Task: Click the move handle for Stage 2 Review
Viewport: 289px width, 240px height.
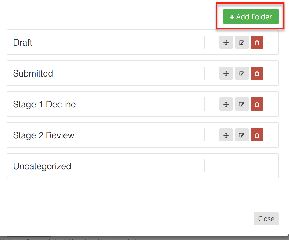Action: [226, 135]
